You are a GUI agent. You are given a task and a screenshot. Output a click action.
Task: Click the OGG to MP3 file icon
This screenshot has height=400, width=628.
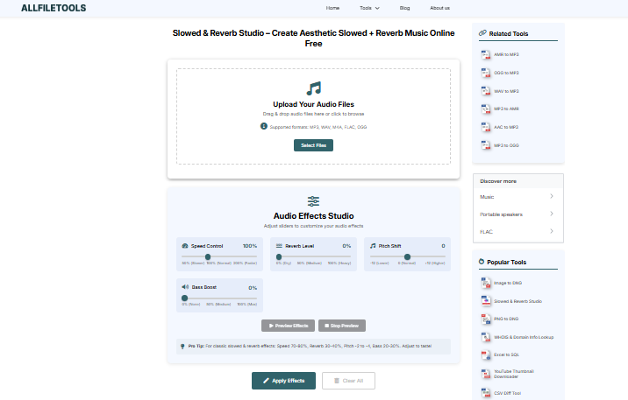(485, 73)
